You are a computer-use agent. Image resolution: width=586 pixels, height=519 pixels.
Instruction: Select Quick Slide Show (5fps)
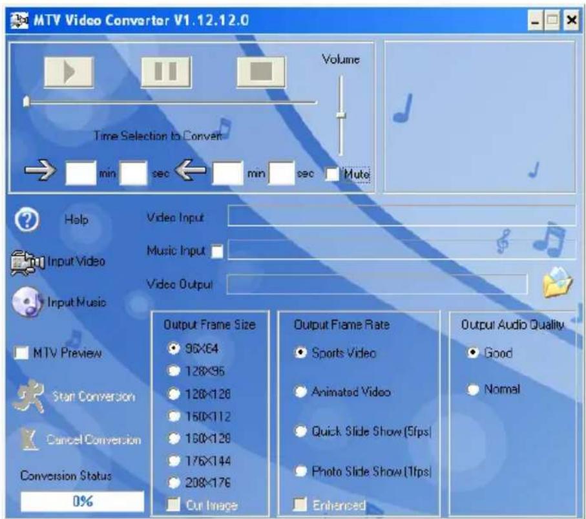[x=300, y=431]
